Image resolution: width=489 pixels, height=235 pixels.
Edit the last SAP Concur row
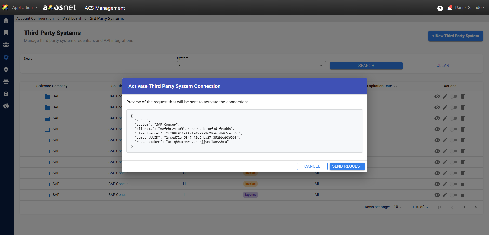[x=445, y=195]
